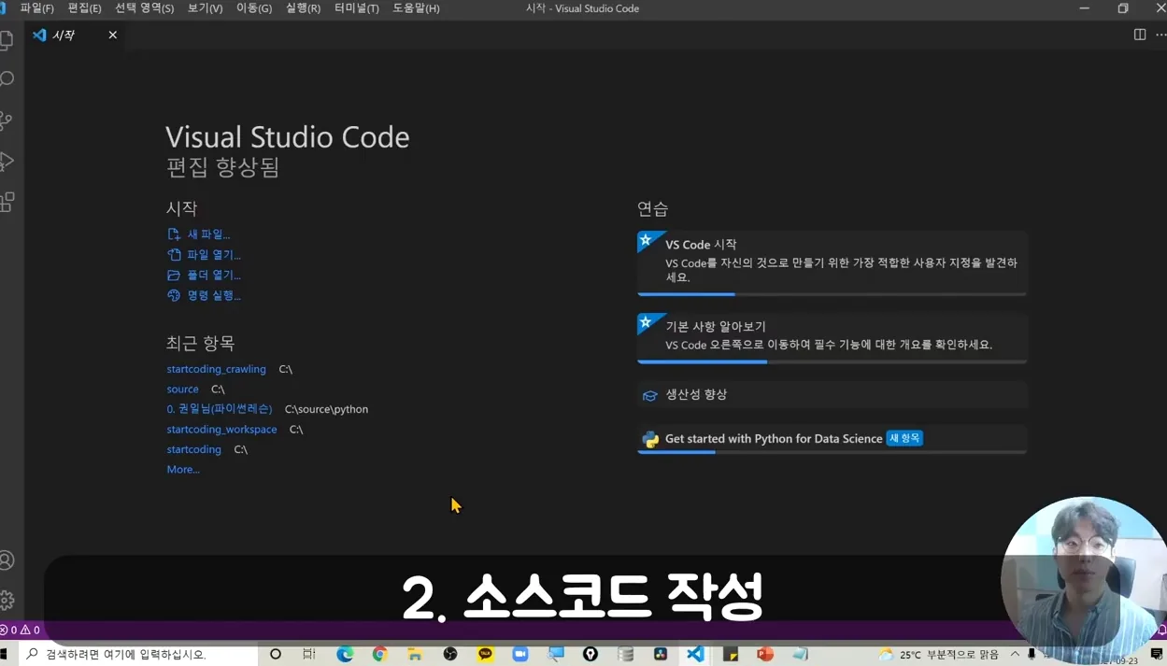This screenshot has height=666, width=1167.
Task: Open the 파일(F) menu
Action: [x=36, y=8]
